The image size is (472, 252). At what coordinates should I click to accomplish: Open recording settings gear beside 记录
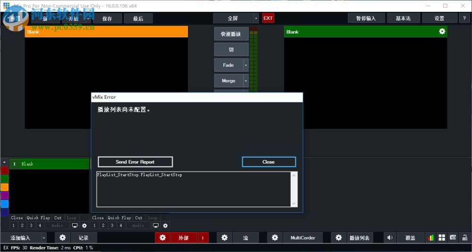(x=63, y=237)
